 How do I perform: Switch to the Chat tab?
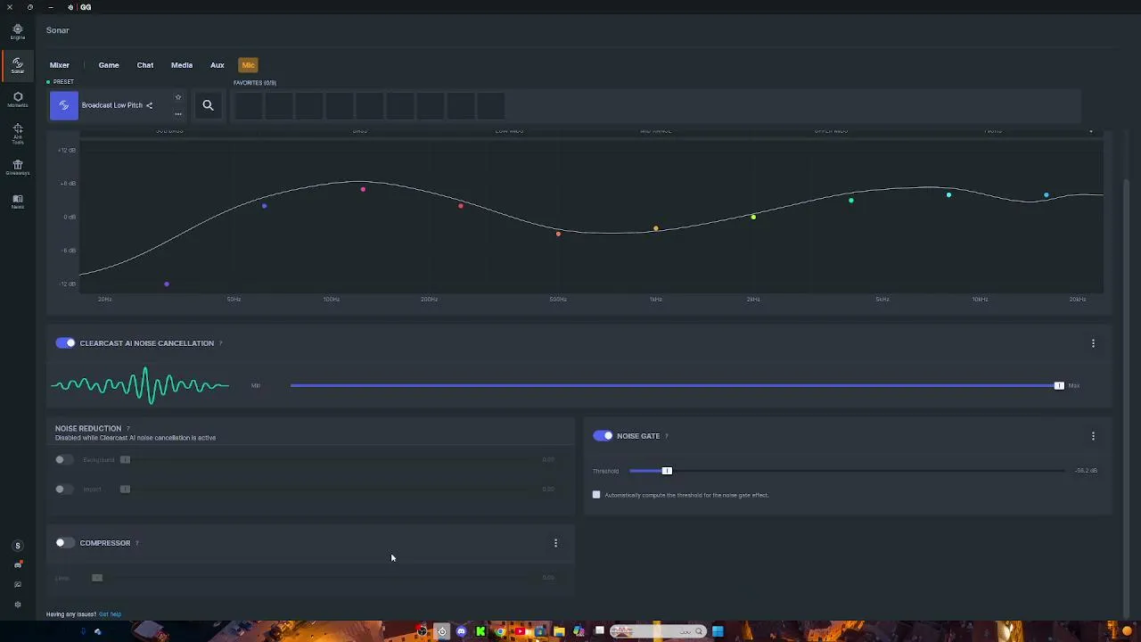145,65
